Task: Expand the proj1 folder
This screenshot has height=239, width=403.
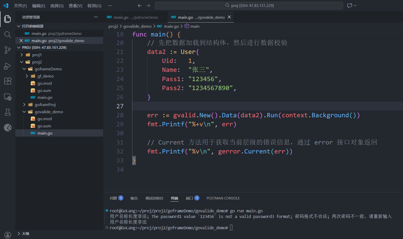Action: 22,55
